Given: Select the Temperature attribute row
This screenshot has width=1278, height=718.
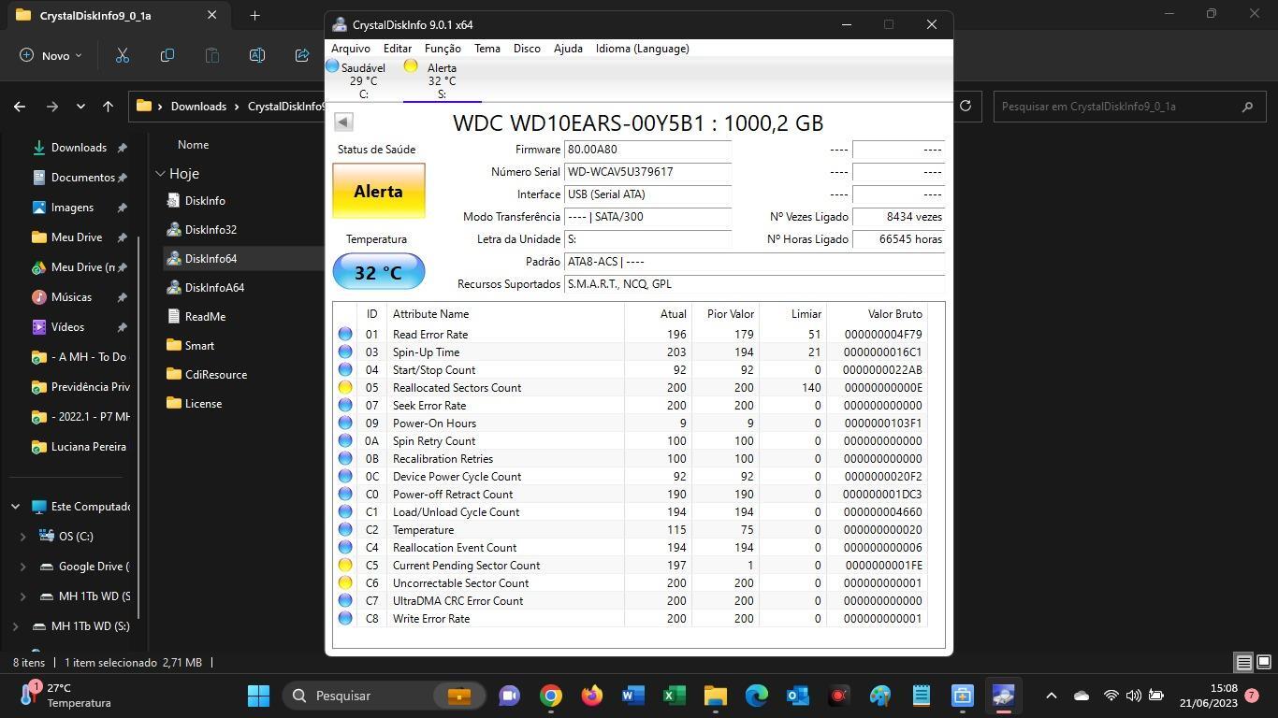Looking at the screenshot, I should tap(631, 529).
